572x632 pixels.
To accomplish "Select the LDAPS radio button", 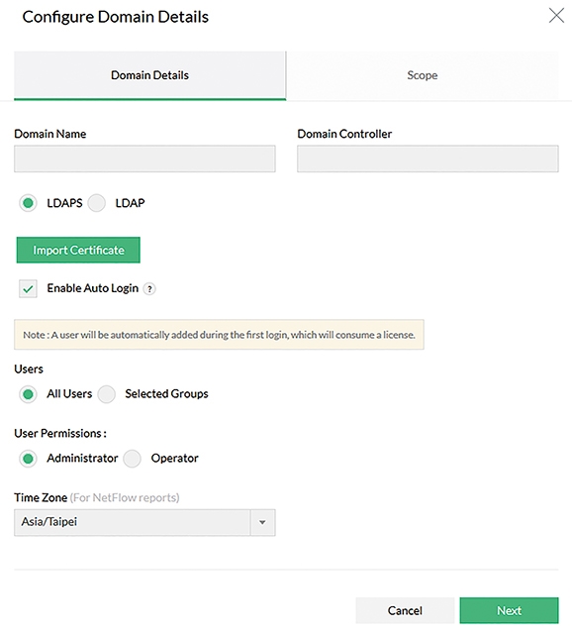I will pos(28,203).
